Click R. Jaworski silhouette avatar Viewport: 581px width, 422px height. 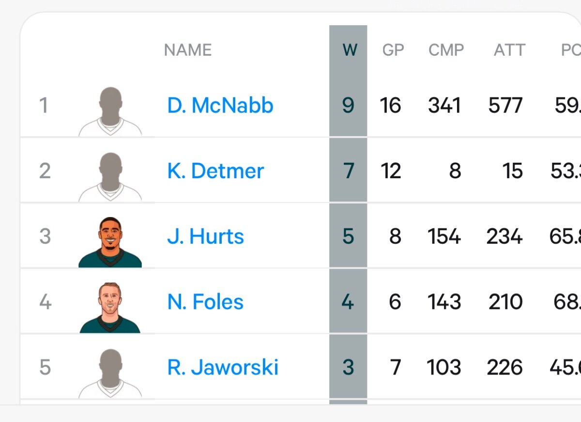(x=110, y=373)
